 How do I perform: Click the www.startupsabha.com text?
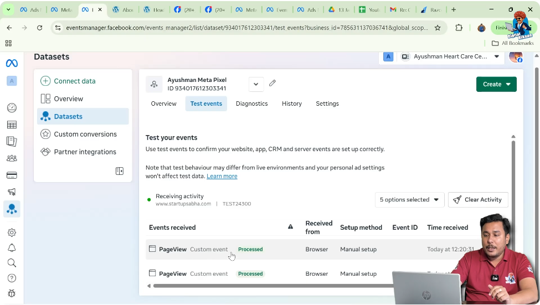183,204
